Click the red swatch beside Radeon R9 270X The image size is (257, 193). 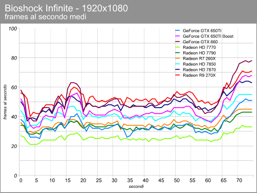[x=177, y=75]
